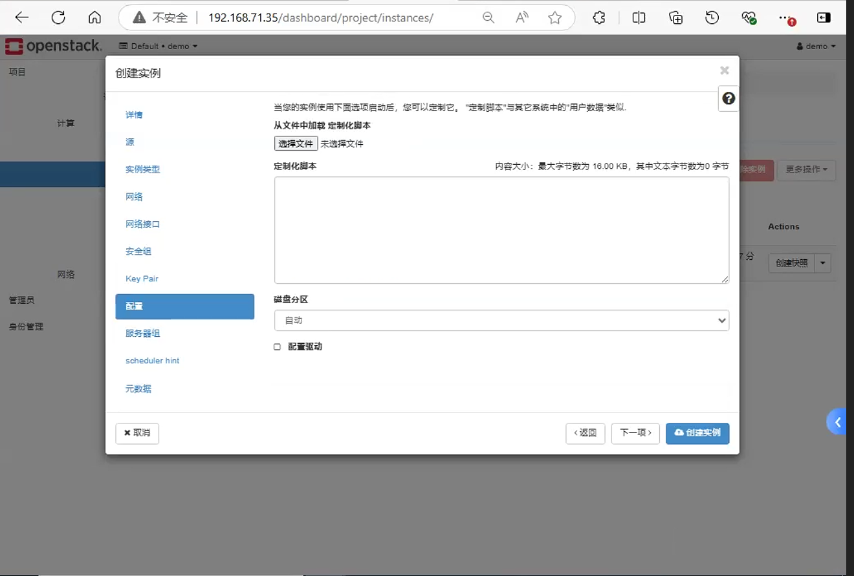The height and width of the screenshot is (576, 854).
Task: Click the 选择文件 button
Action: 296,144
